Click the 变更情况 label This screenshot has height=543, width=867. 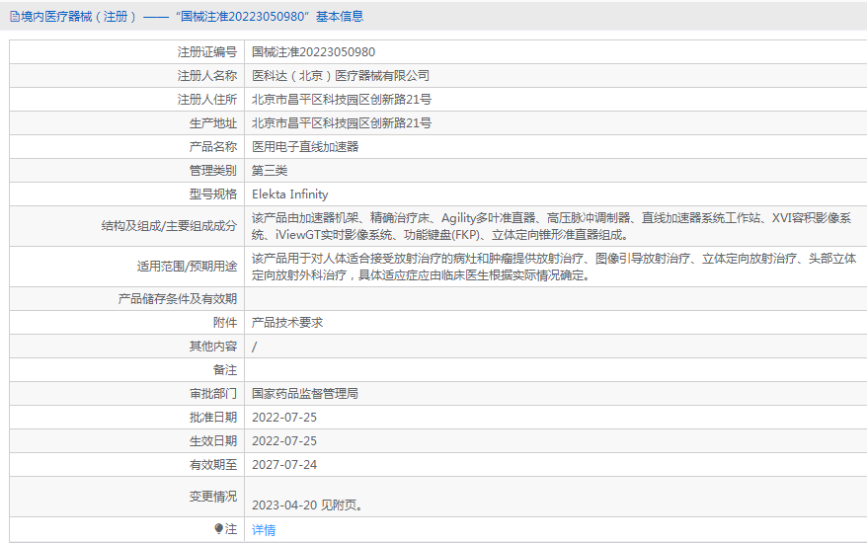click(213, 498)
